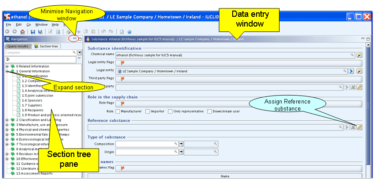The image size is (376, 180).
Task: Click the chain link icon for Reference substance
Action: [x=359, y=127]
